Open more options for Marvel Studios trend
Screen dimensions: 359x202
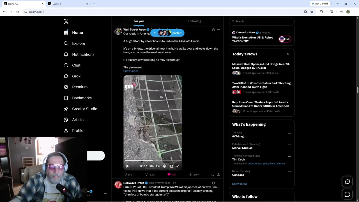pyautogui.click(x=289, y=145)
